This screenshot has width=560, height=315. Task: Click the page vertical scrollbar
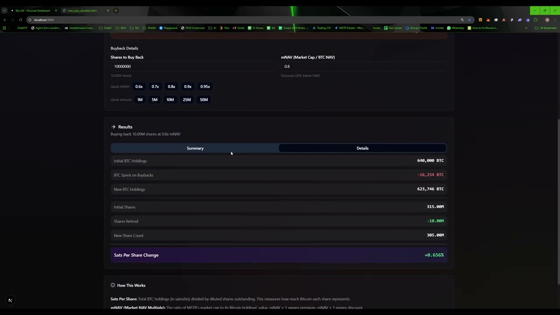(558, 203)
